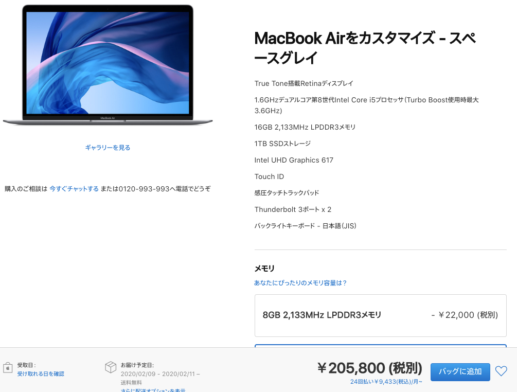
Task: Click the お届け予定日 delivery date range
Action: 160,374
